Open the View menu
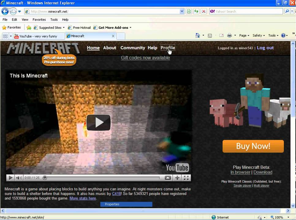Screen dimensions: 296x220 pos(25,20)
